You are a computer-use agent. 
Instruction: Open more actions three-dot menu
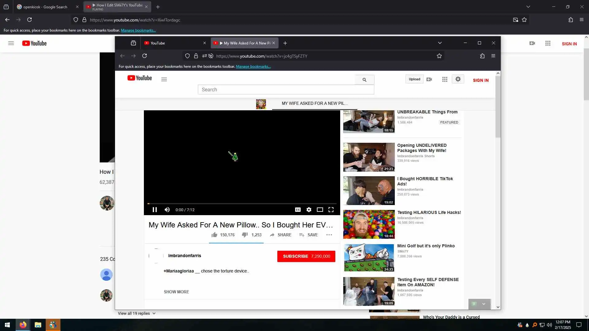click(x=329, y=235)
